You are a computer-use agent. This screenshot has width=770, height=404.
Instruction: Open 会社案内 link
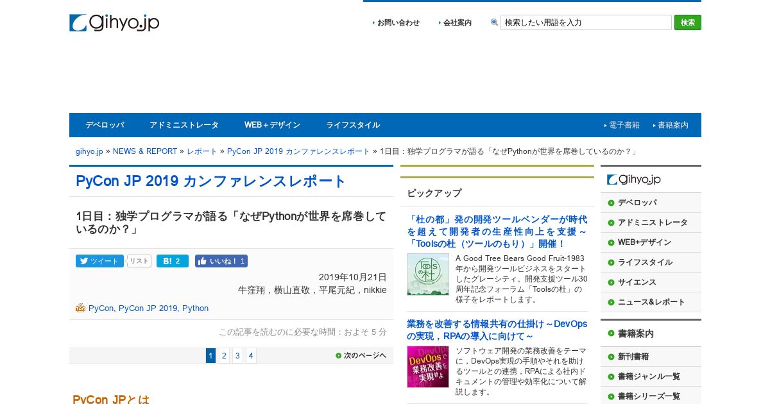coord(457,22)
